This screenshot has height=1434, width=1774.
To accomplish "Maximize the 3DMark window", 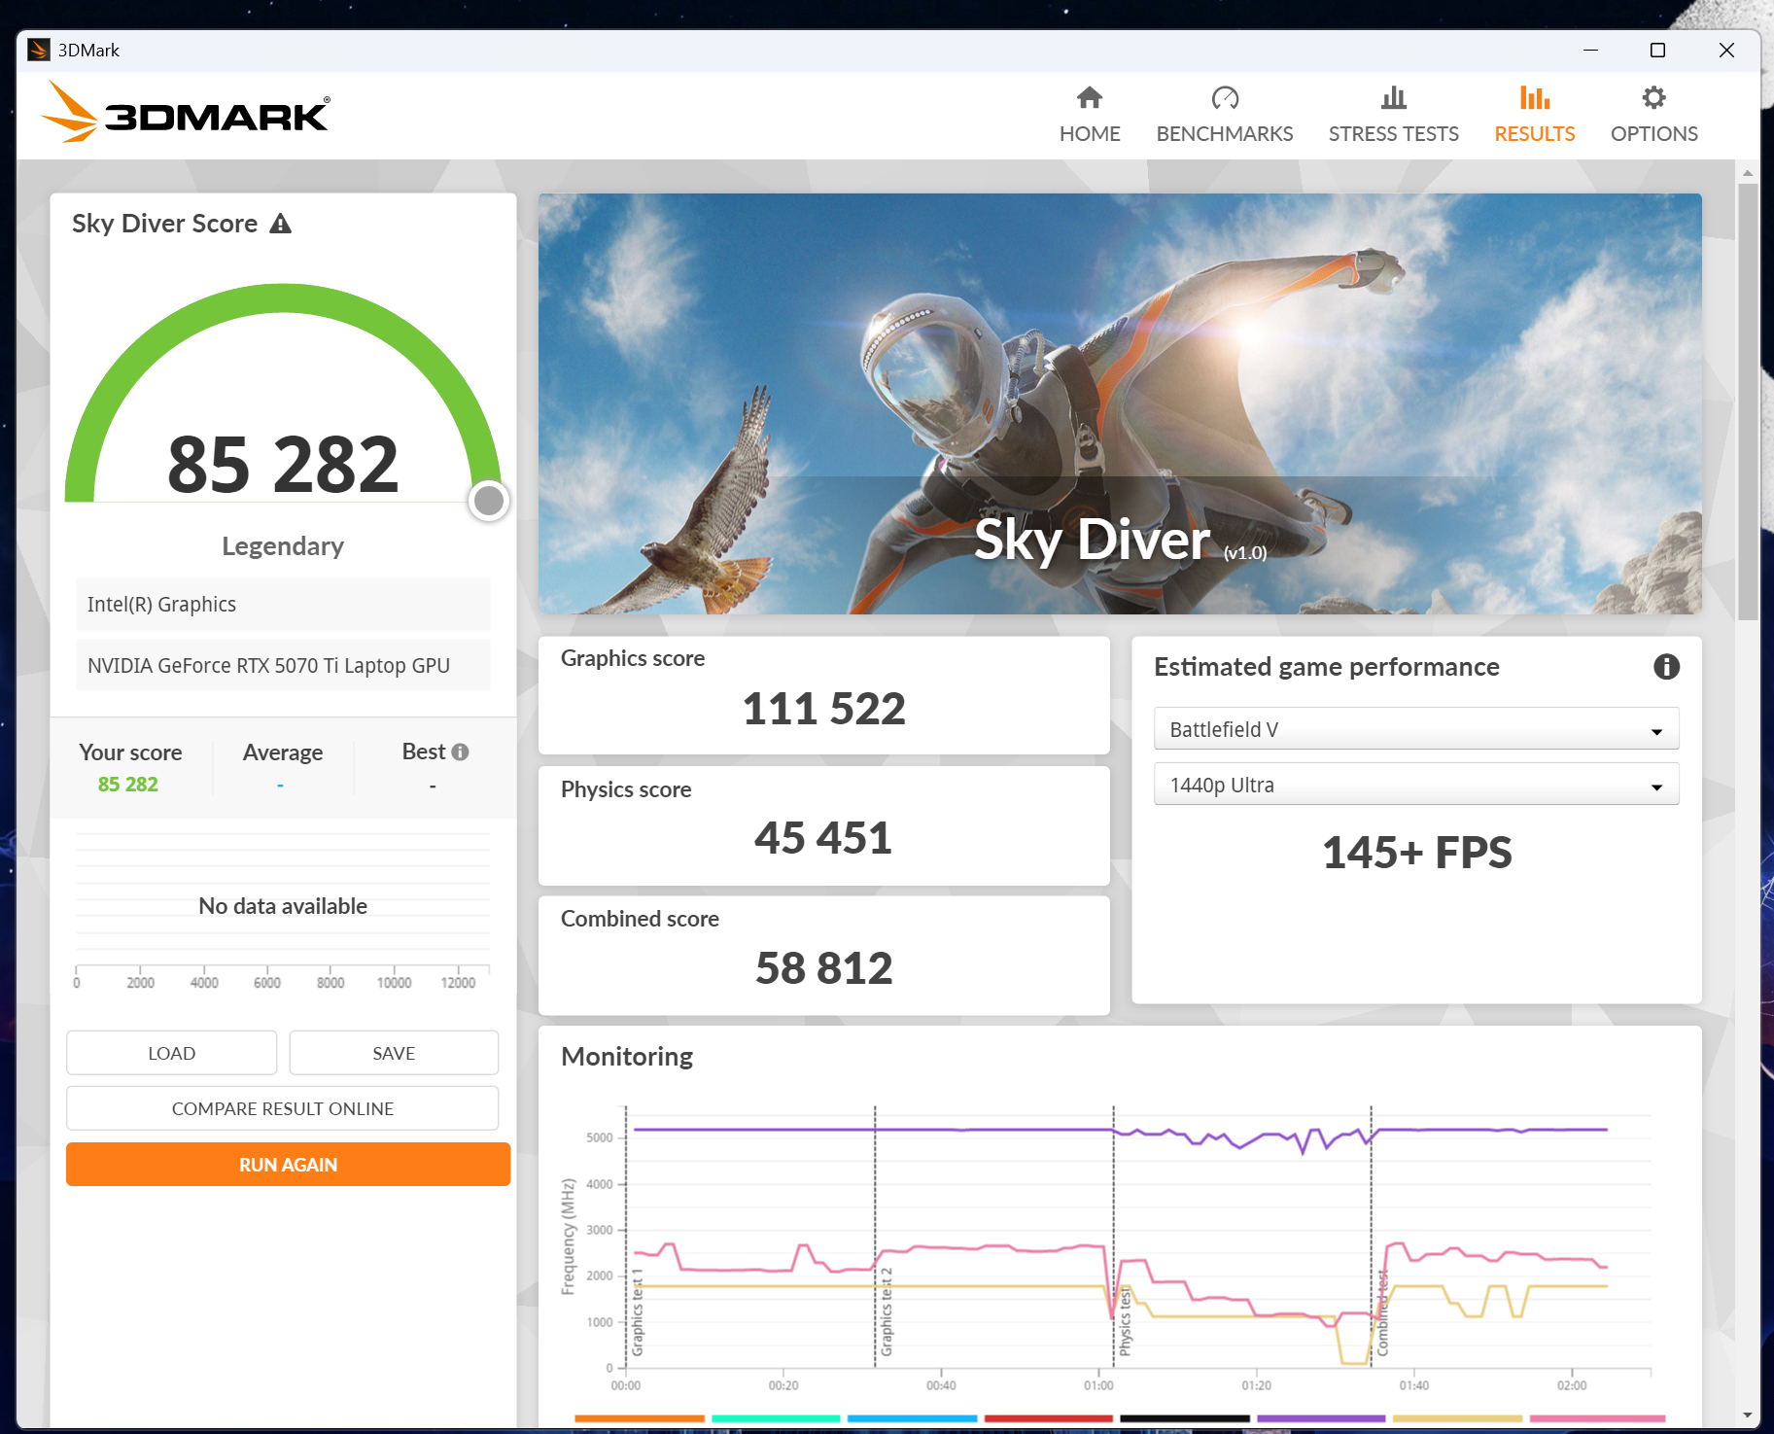I will 1657,50.
